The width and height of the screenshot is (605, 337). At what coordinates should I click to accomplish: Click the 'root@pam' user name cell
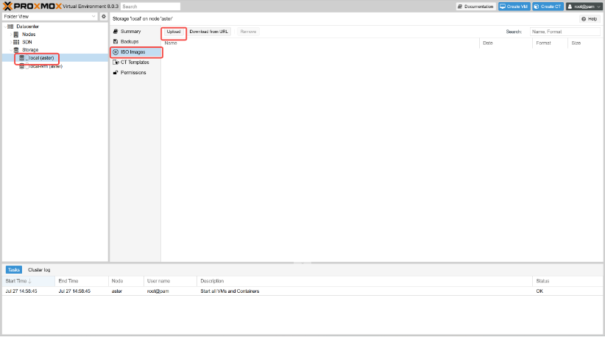point(158,291)
